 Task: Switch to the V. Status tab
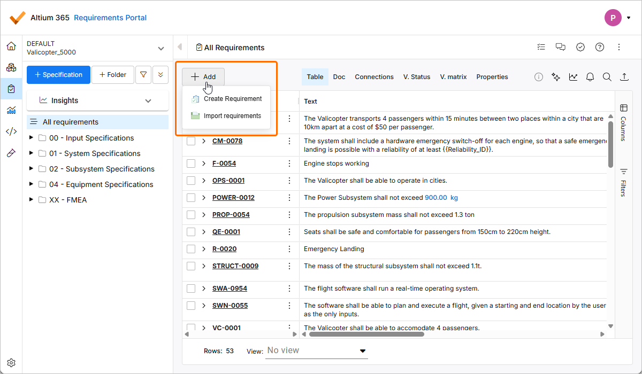click(x=417, y=77)
